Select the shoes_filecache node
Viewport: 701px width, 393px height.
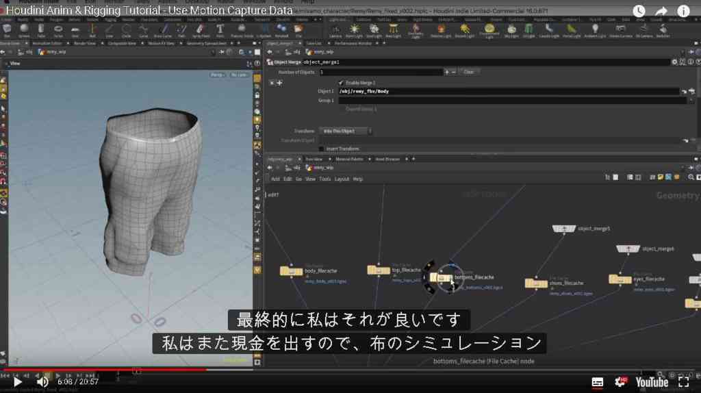pos(536,283)
